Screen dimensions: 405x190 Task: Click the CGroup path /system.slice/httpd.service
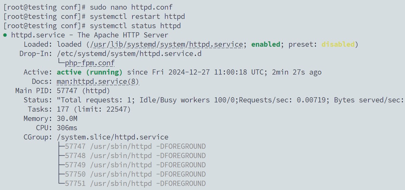(112, 137)
